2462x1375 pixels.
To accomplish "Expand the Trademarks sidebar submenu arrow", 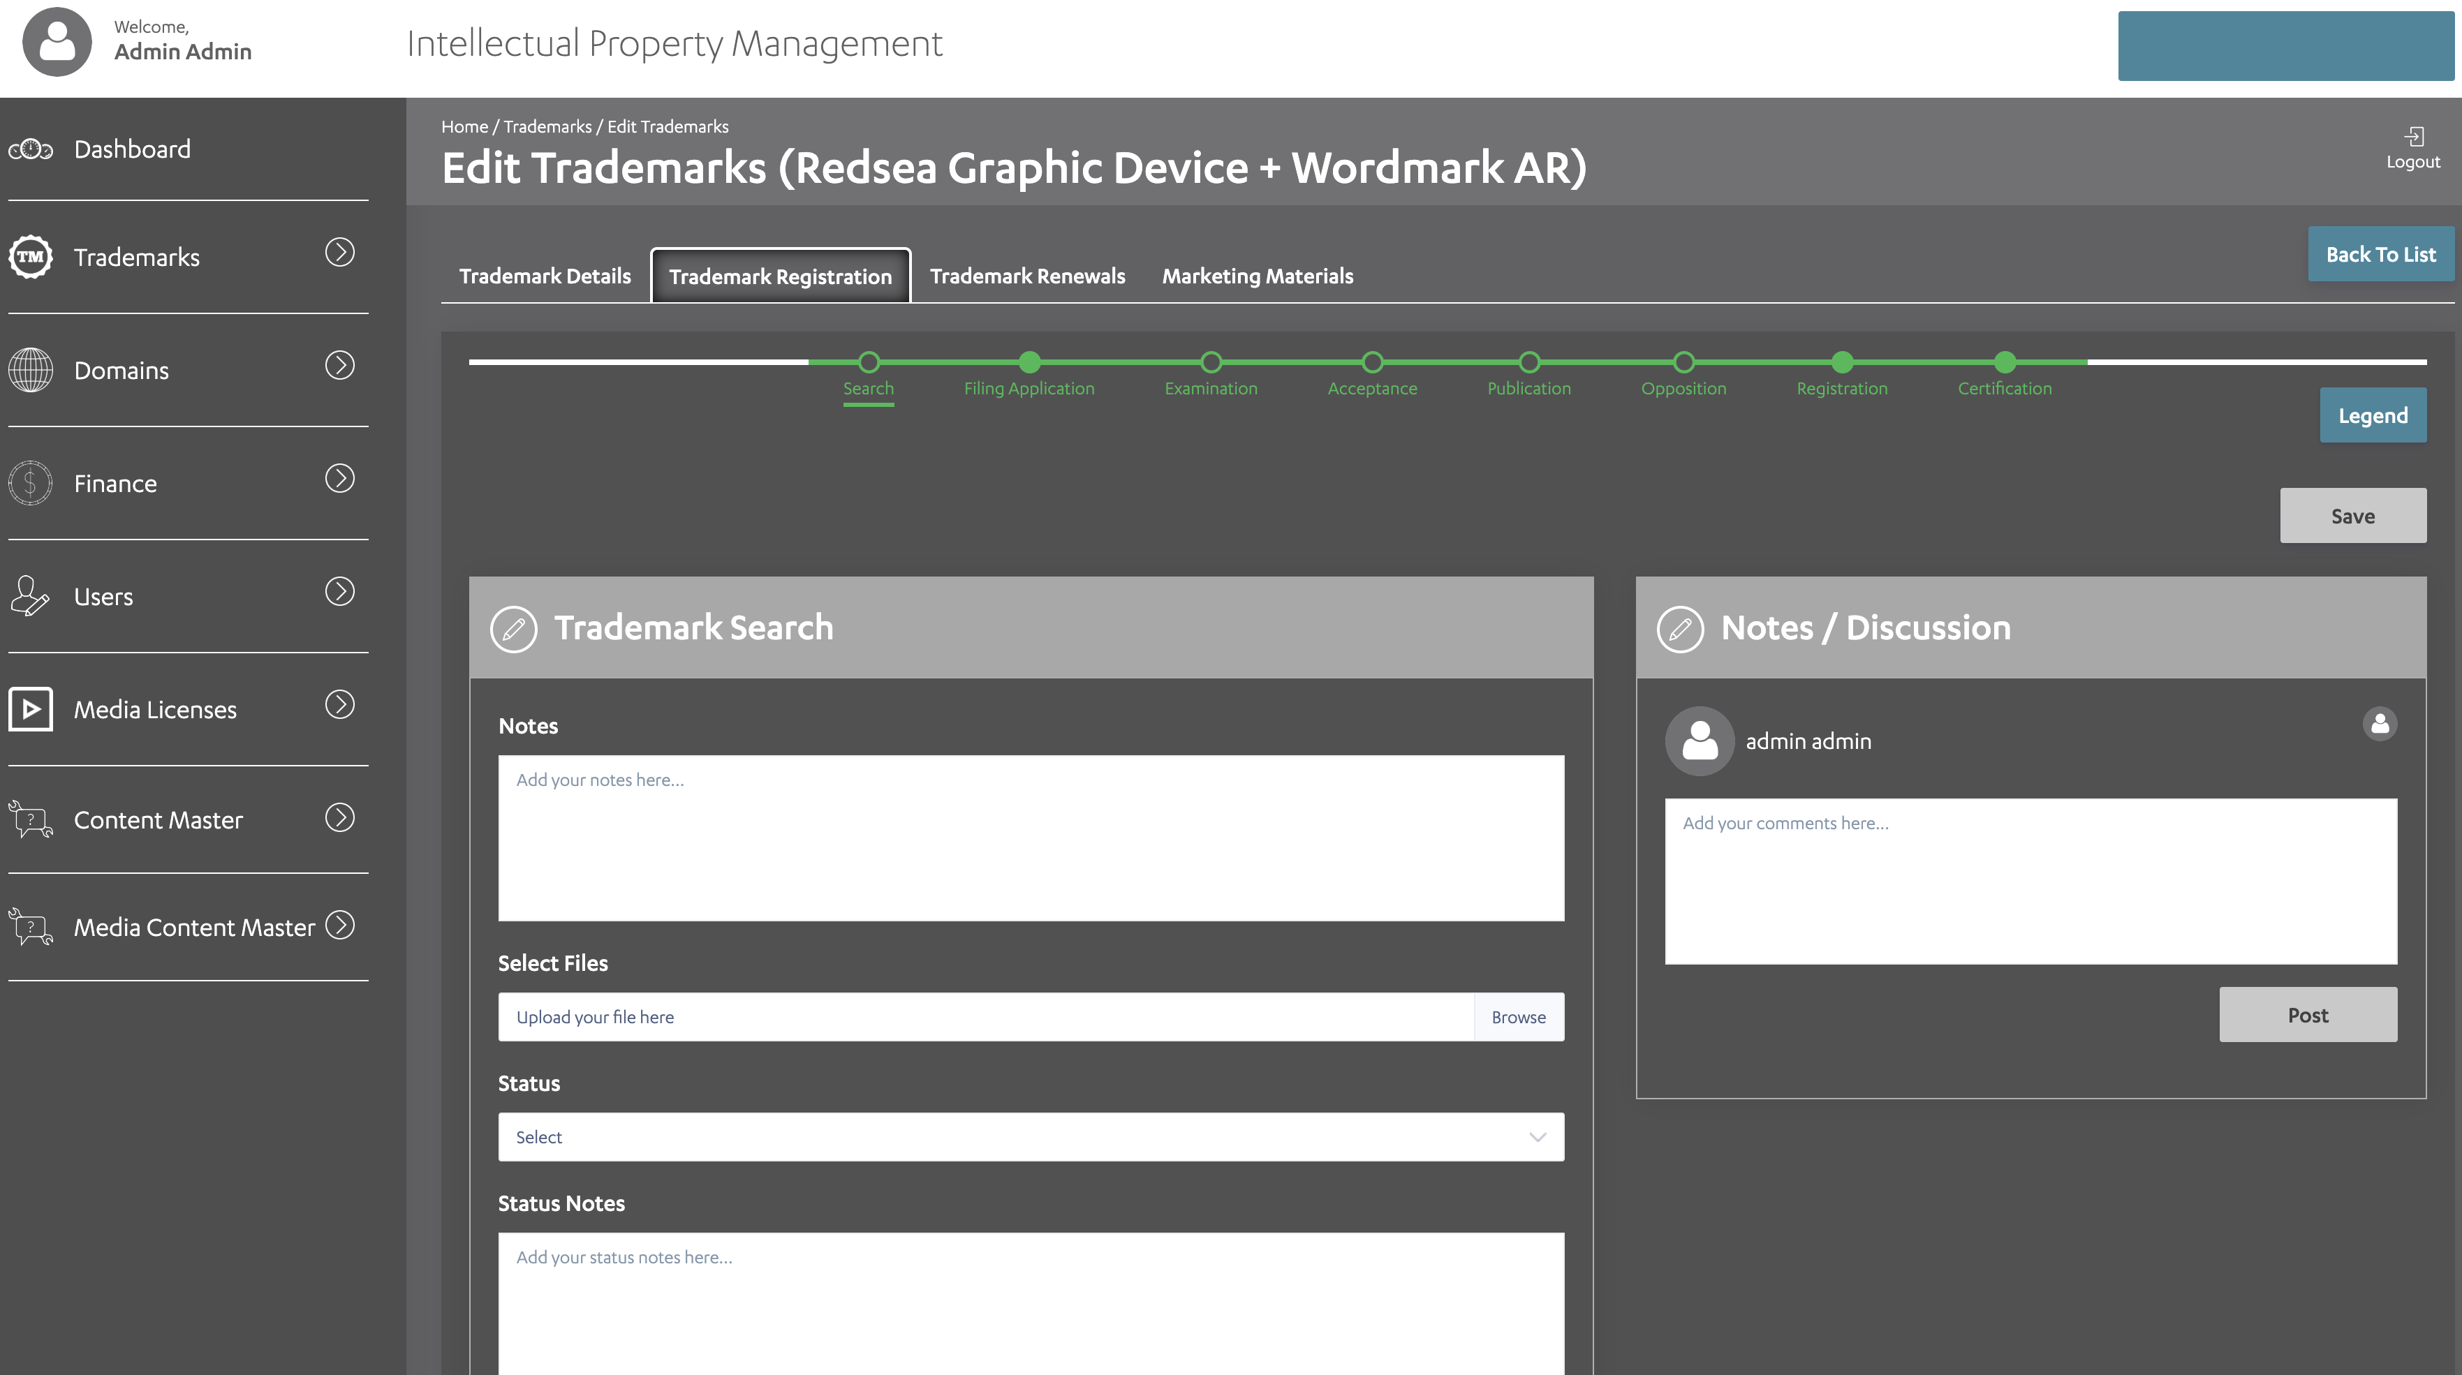I will coord(339,252).
